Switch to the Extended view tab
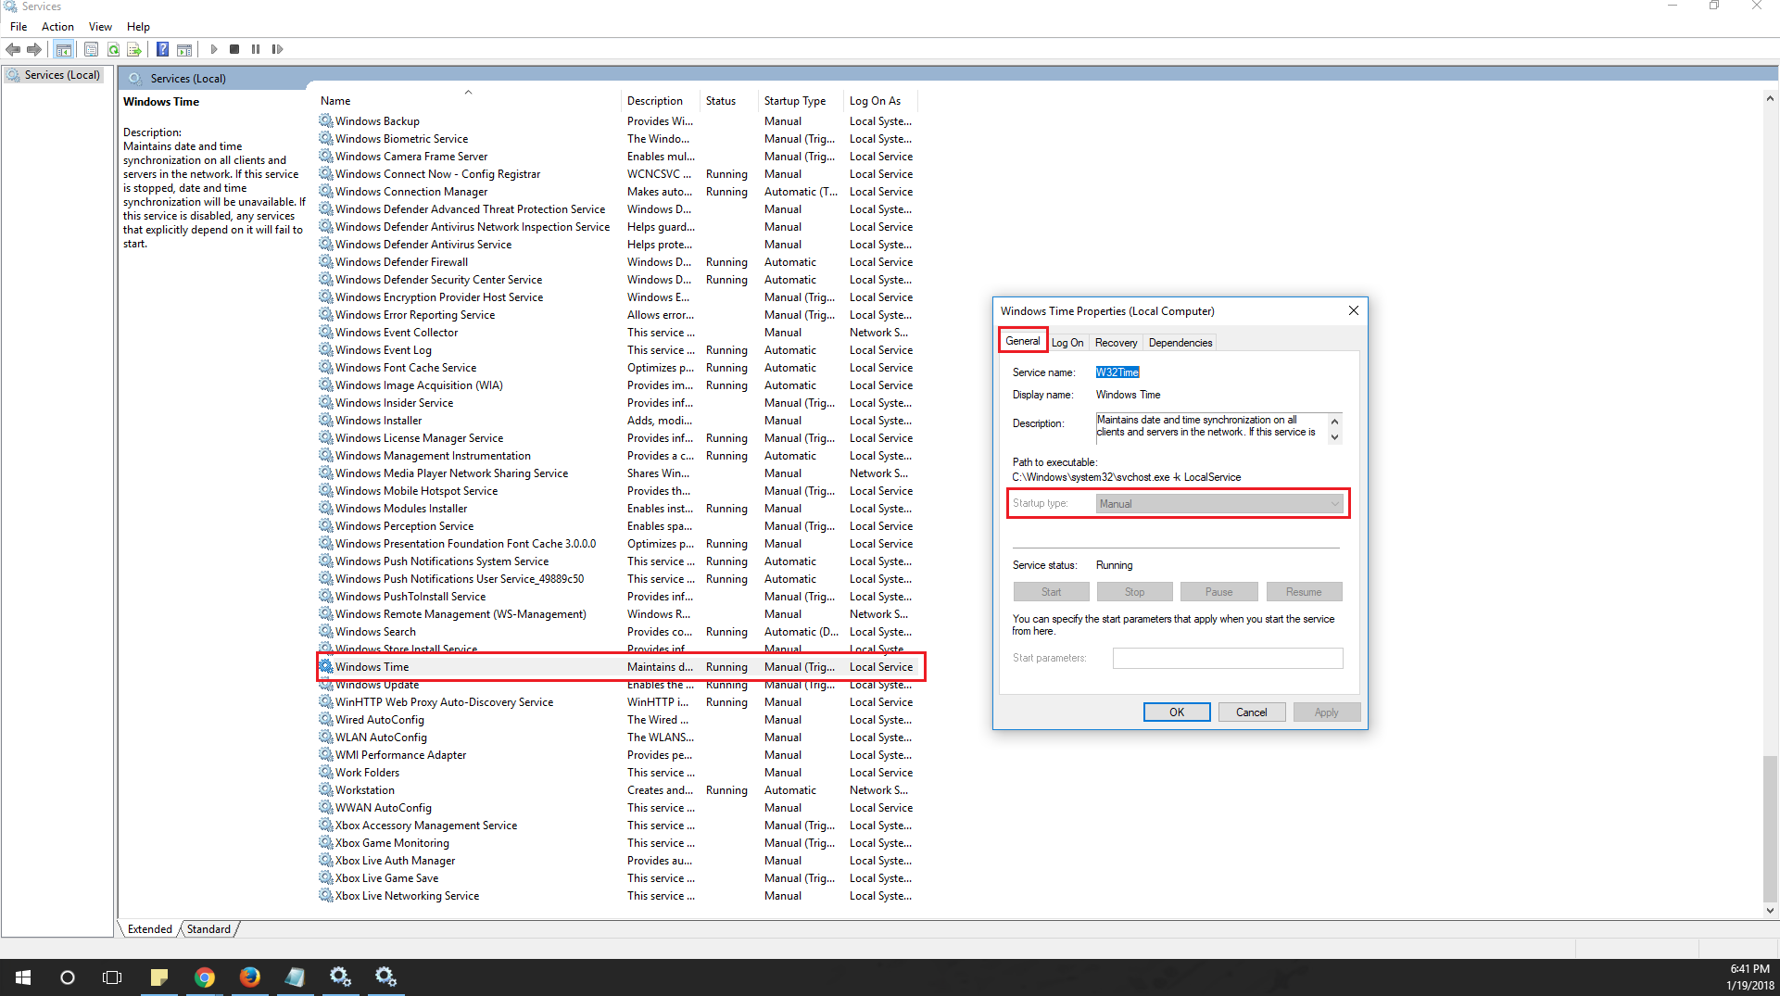The width and height of the screenshot is (1780, 996). click(x=150, y=929)
